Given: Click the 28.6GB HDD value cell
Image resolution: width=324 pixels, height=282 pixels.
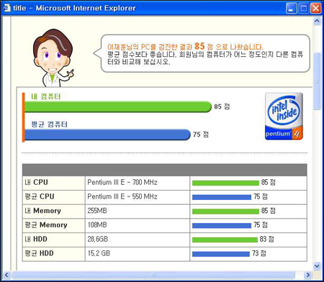Looking at the screenshot, I should pyautogui.click(x=138, y=240).
